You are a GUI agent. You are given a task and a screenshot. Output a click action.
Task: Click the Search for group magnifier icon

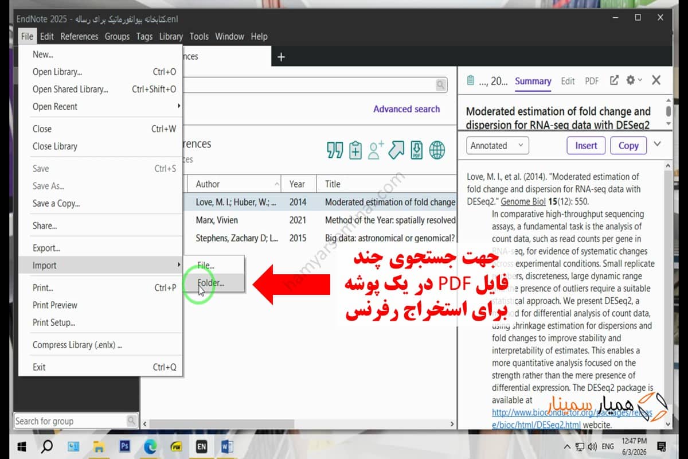[x=132, y=421]
